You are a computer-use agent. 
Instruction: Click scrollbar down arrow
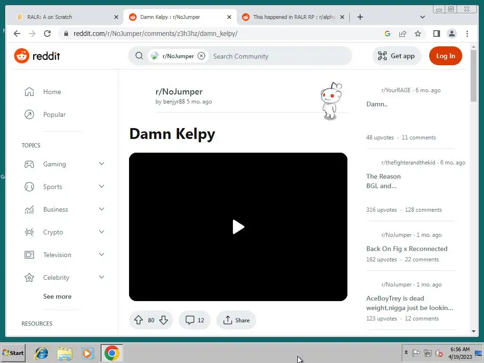tap(474, 331)
